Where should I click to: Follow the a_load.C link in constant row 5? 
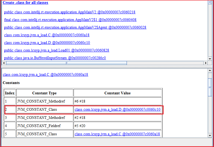click(117, 134)
